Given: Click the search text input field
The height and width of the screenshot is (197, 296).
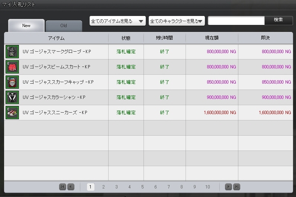Looking at the screenshot, I should click(x=236, y=20).
